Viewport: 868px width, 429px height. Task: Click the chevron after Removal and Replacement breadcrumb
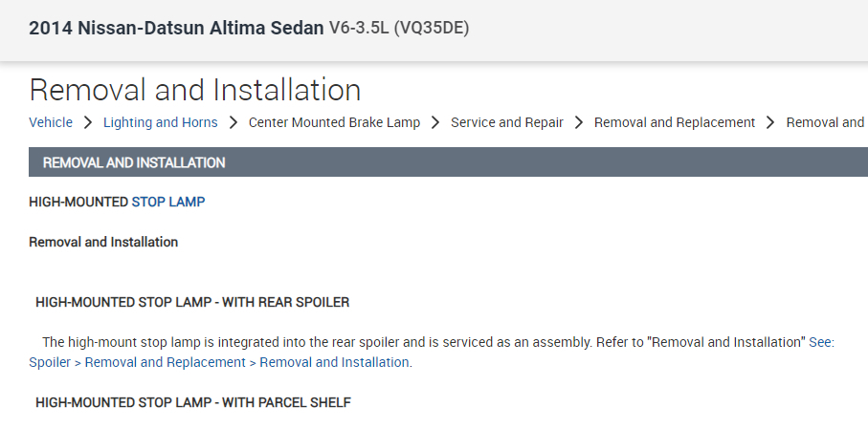(770, 122)
